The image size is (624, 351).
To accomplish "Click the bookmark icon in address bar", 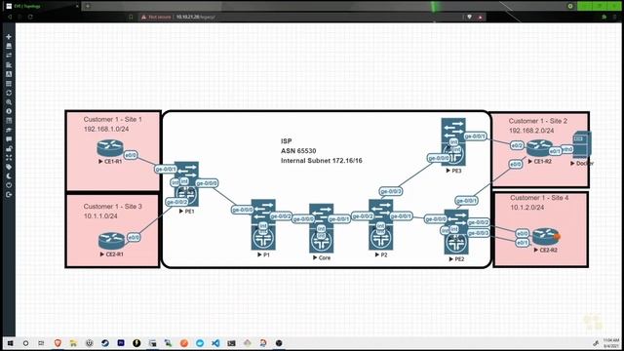I will (131, 18).
